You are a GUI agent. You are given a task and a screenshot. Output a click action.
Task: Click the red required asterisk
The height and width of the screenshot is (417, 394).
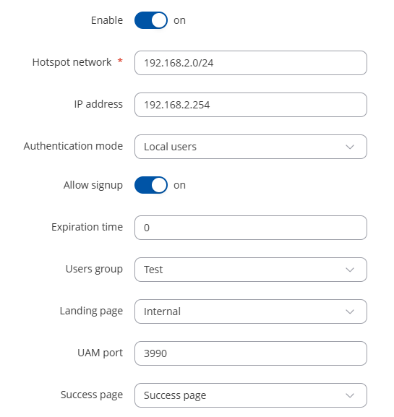click(x=120, y=61)
